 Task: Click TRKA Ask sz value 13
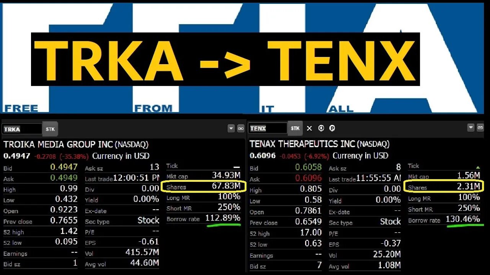point(154,167)
